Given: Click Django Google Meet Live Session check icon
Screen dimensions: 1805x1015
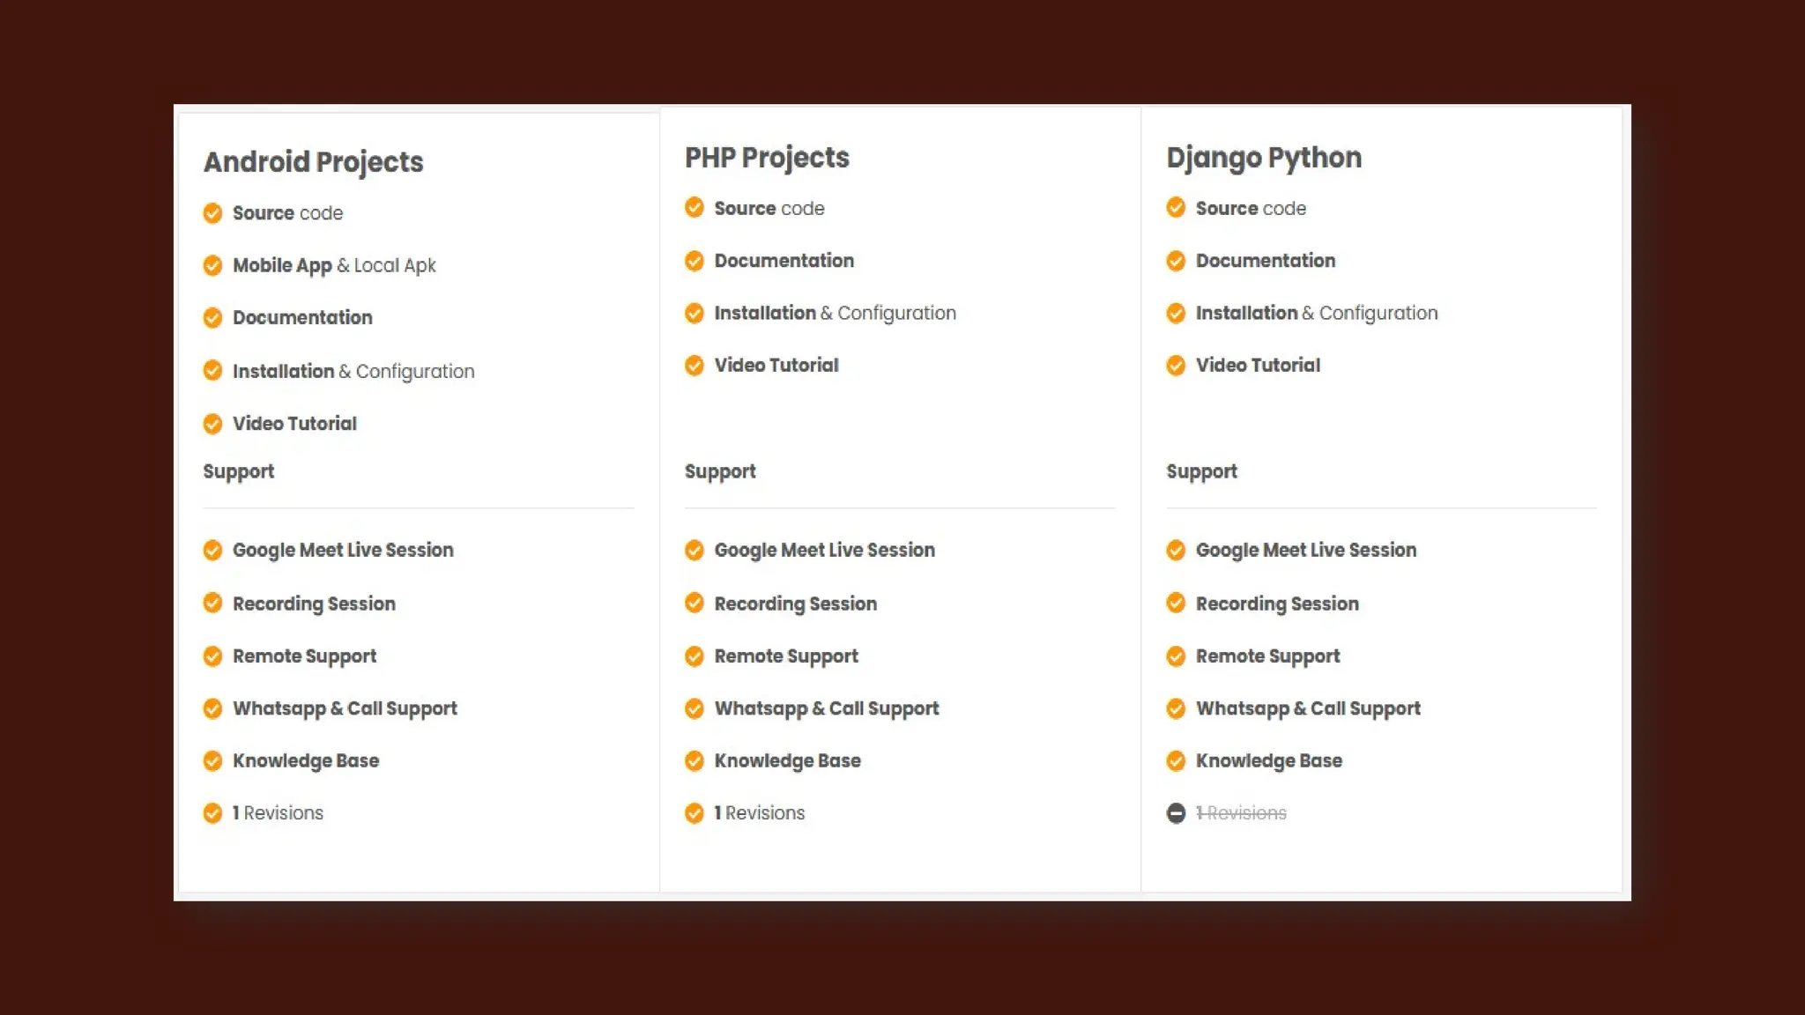Looking at the screenshot, I should [x=1176, y=550].
